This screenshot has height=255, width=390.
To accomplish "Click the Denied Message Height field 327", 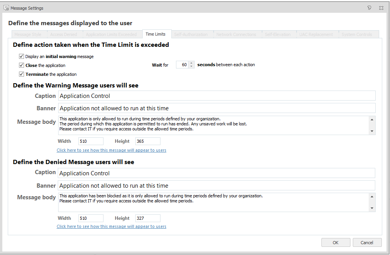I will coord(148,218).
